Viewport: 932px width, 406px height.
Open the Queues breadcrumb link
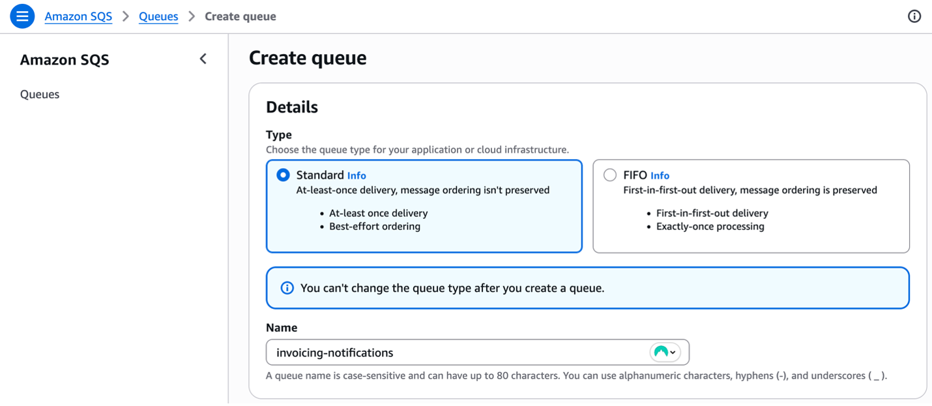pyautogui.click(x=158, y=16)
